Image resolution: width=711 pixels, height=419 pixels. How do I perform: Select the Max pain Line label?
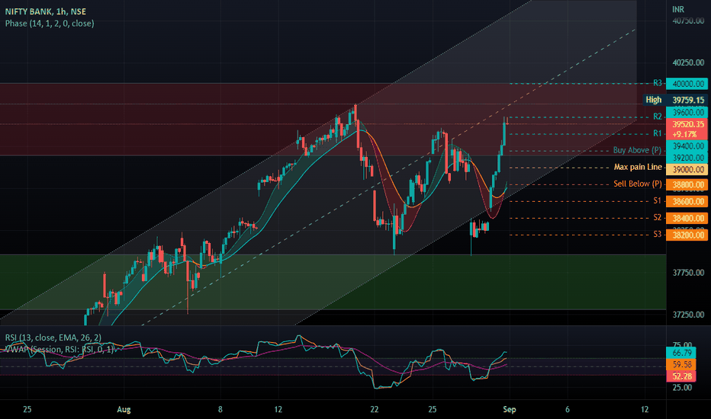[638, 167]
